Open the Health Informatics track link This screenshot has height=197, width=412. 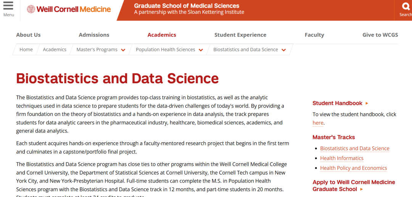pyautogui.click(x=341, y=158)
